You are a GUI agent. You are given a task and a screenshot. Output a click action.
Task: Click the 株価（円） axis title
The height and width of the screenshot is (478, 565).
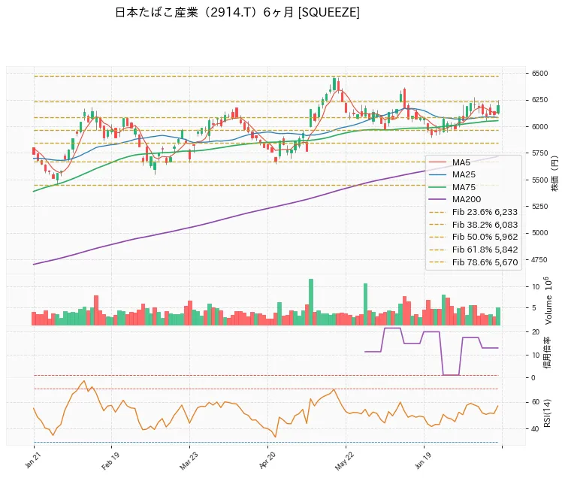coord(554,174)
